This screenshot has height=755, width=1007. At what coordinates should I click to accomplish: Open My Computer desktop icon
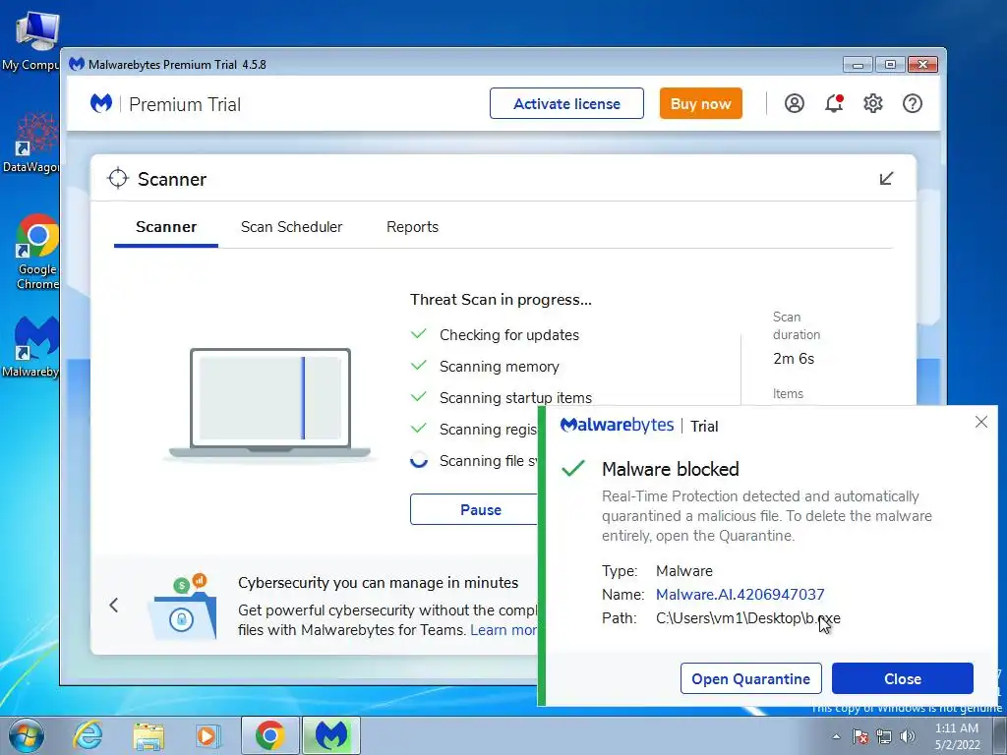coord(30,41)
